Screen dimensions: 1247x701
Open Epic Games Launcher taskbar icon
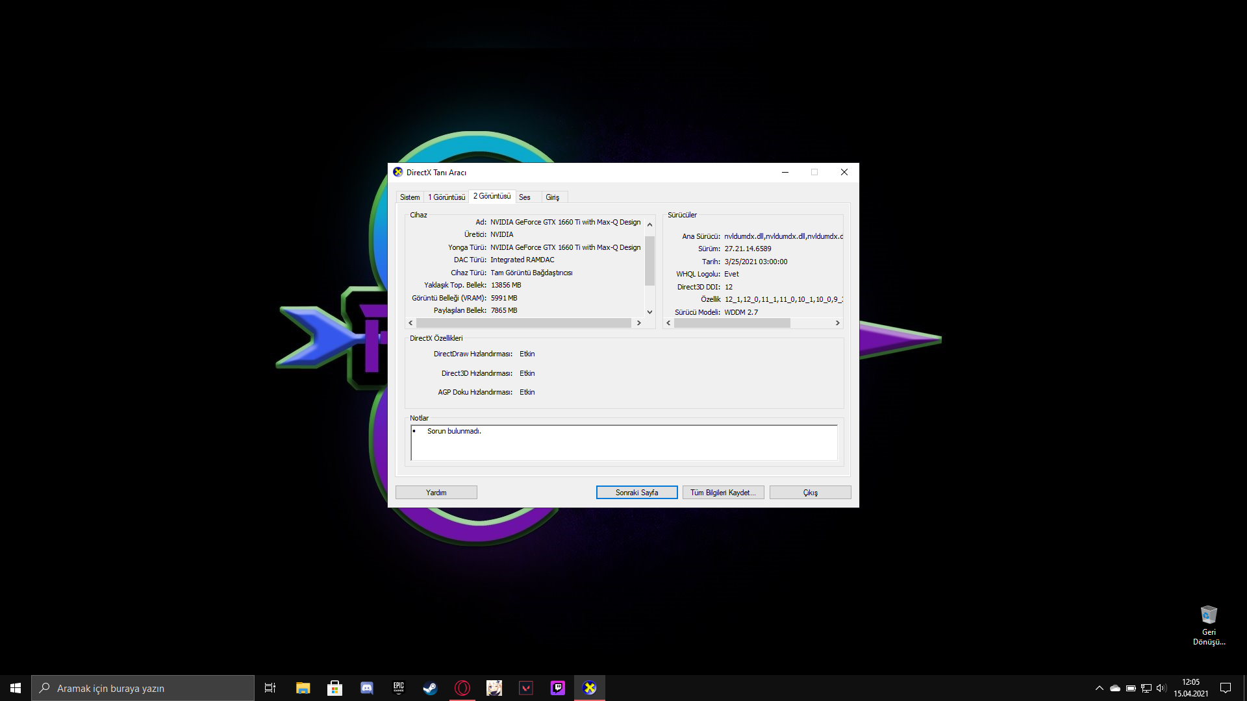[399, 688]
